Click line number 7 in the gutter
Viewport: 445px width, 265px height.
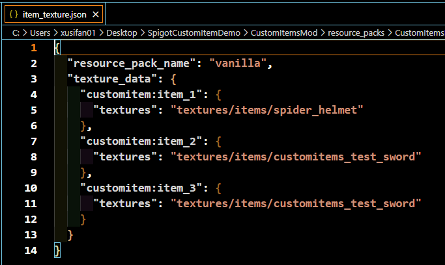pos(34,141)
